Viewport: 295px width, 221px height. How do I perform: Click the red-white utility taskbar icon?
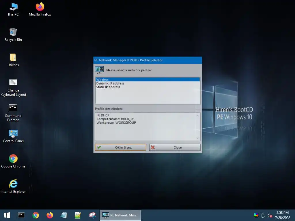(x=92, y=215)
